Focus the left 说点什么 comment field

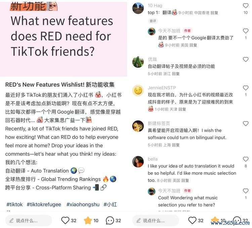[x=29, y=221]
